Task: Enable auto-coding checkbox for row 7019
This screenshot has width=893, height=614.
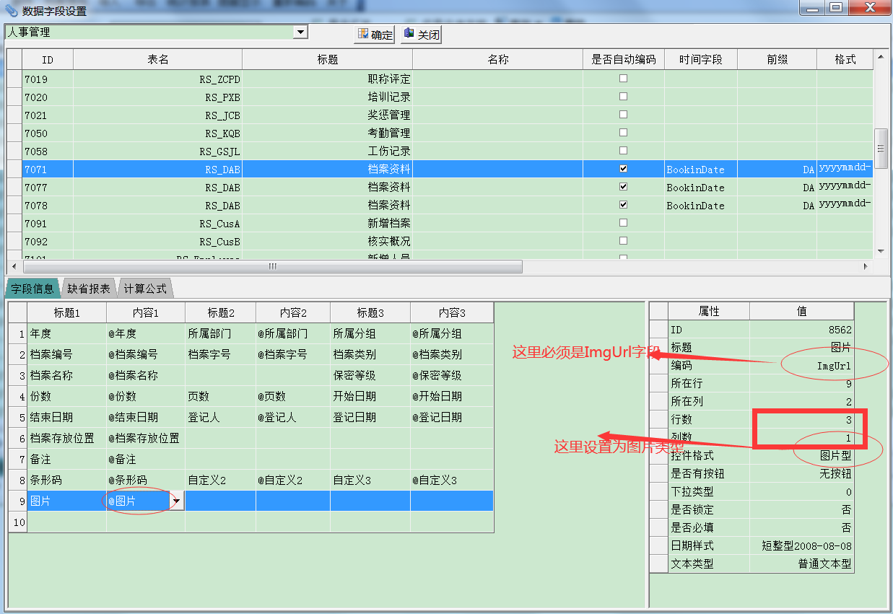Action: pyautogui.click(x=623, y=79)
